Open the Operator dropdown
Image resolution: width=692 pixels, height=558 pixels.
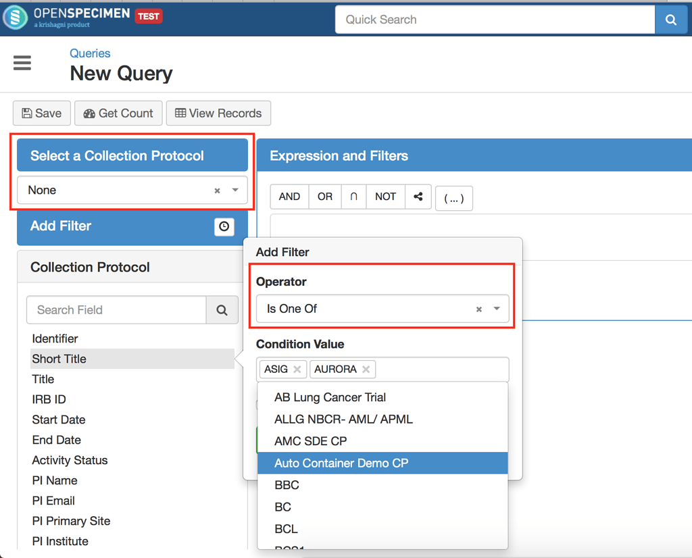[495, 309]
